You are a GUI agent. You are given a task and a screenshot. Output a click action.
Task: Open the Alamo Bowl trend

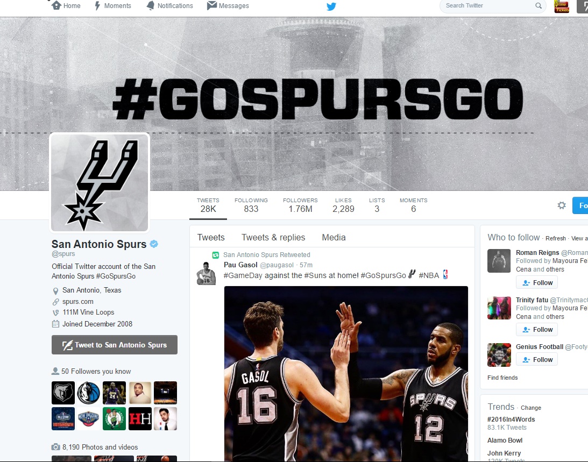pyautogui.click(x=505, y=440)
